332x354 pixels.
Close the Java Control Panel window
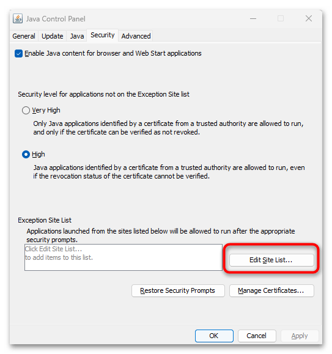[309, 18]
